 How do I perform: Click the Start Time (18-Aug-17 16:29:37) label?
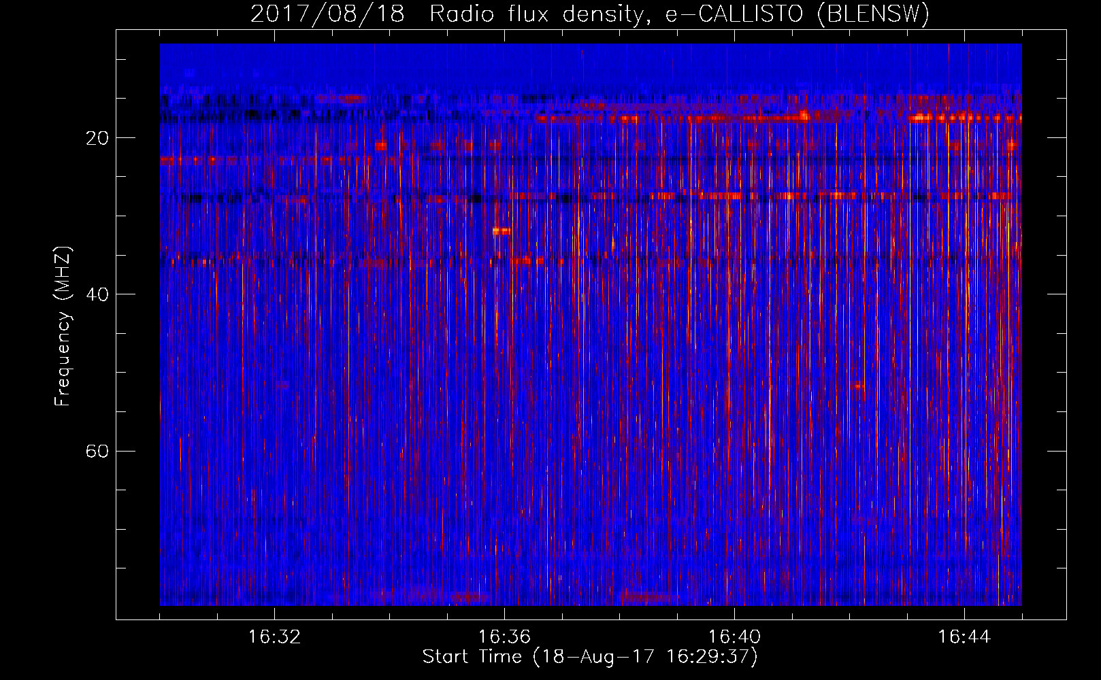[x=590, y=657]
